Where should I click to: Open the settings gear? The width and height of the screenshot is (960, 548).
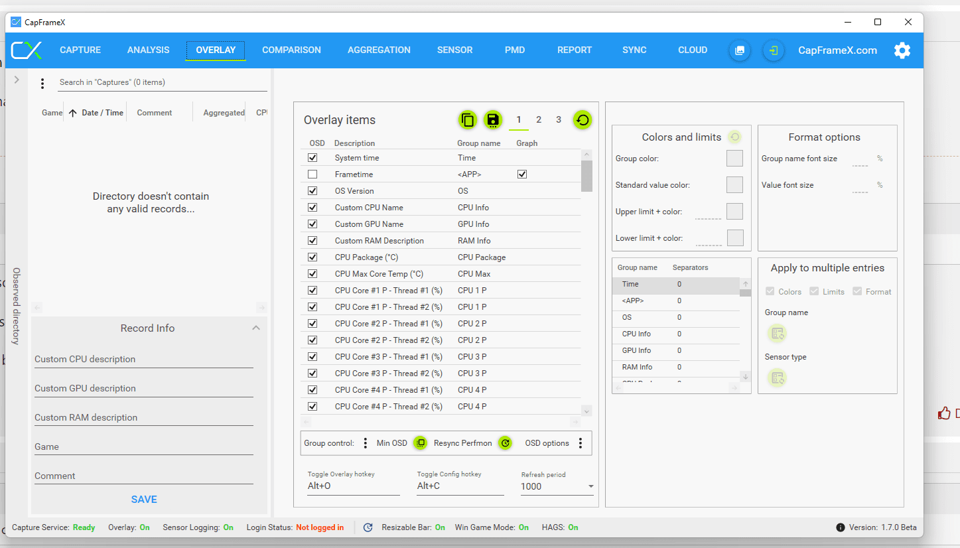pyautogui.click(x=902, y=50)
